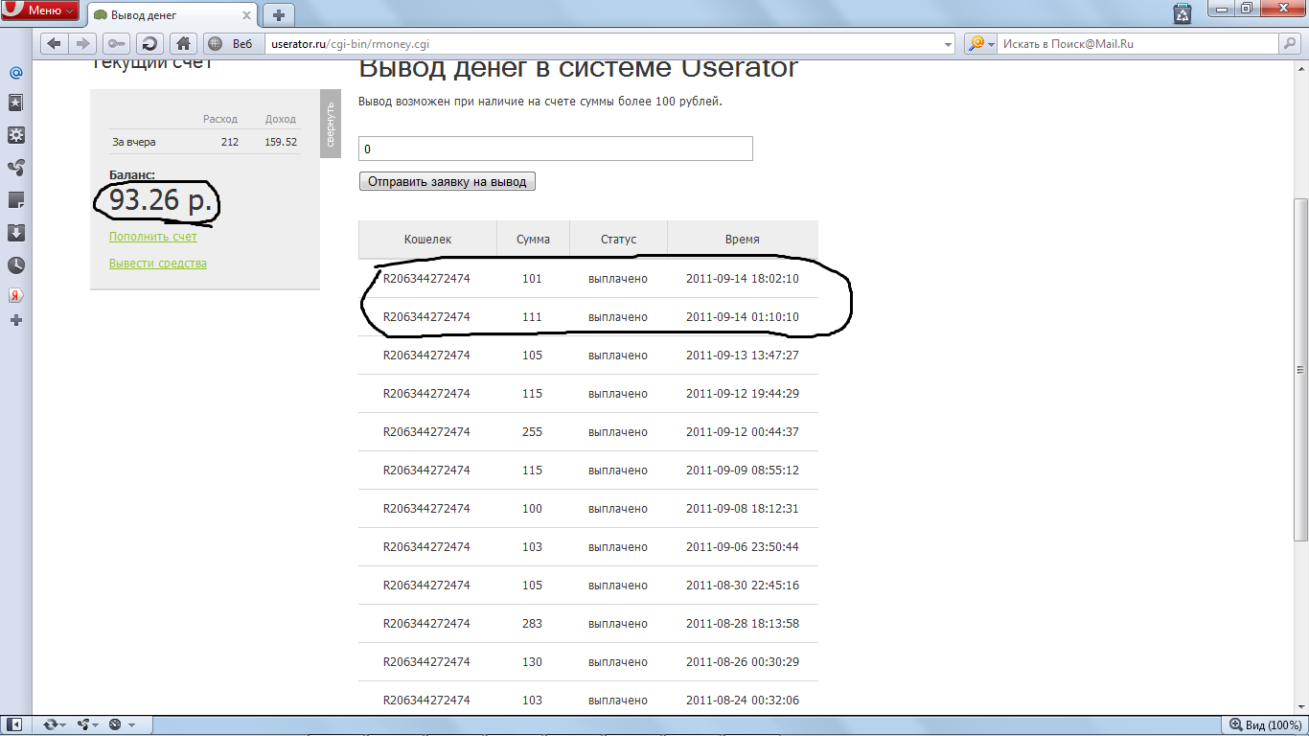Viewport: 1309px width, 736px height.
Task: Click the amount 100 in the table
Action: click(x=532, y=509)
